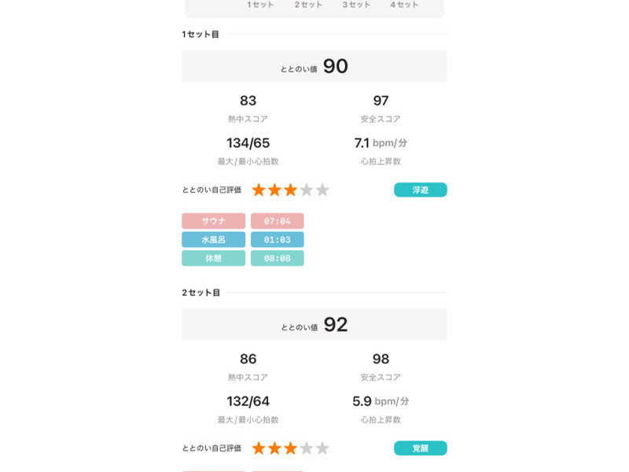Click the green 休憩 tag
Image resolution: width=629 pixels, height=472 pixels.
click(213, 258)
